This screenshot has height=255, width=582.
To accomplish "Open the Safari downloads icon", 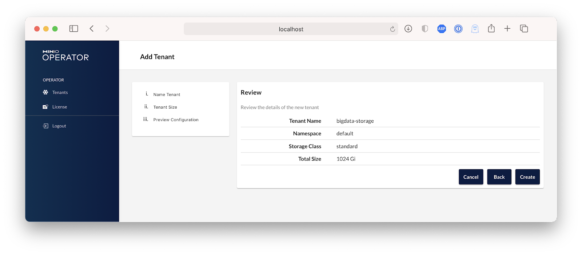I will coord(408,29).
